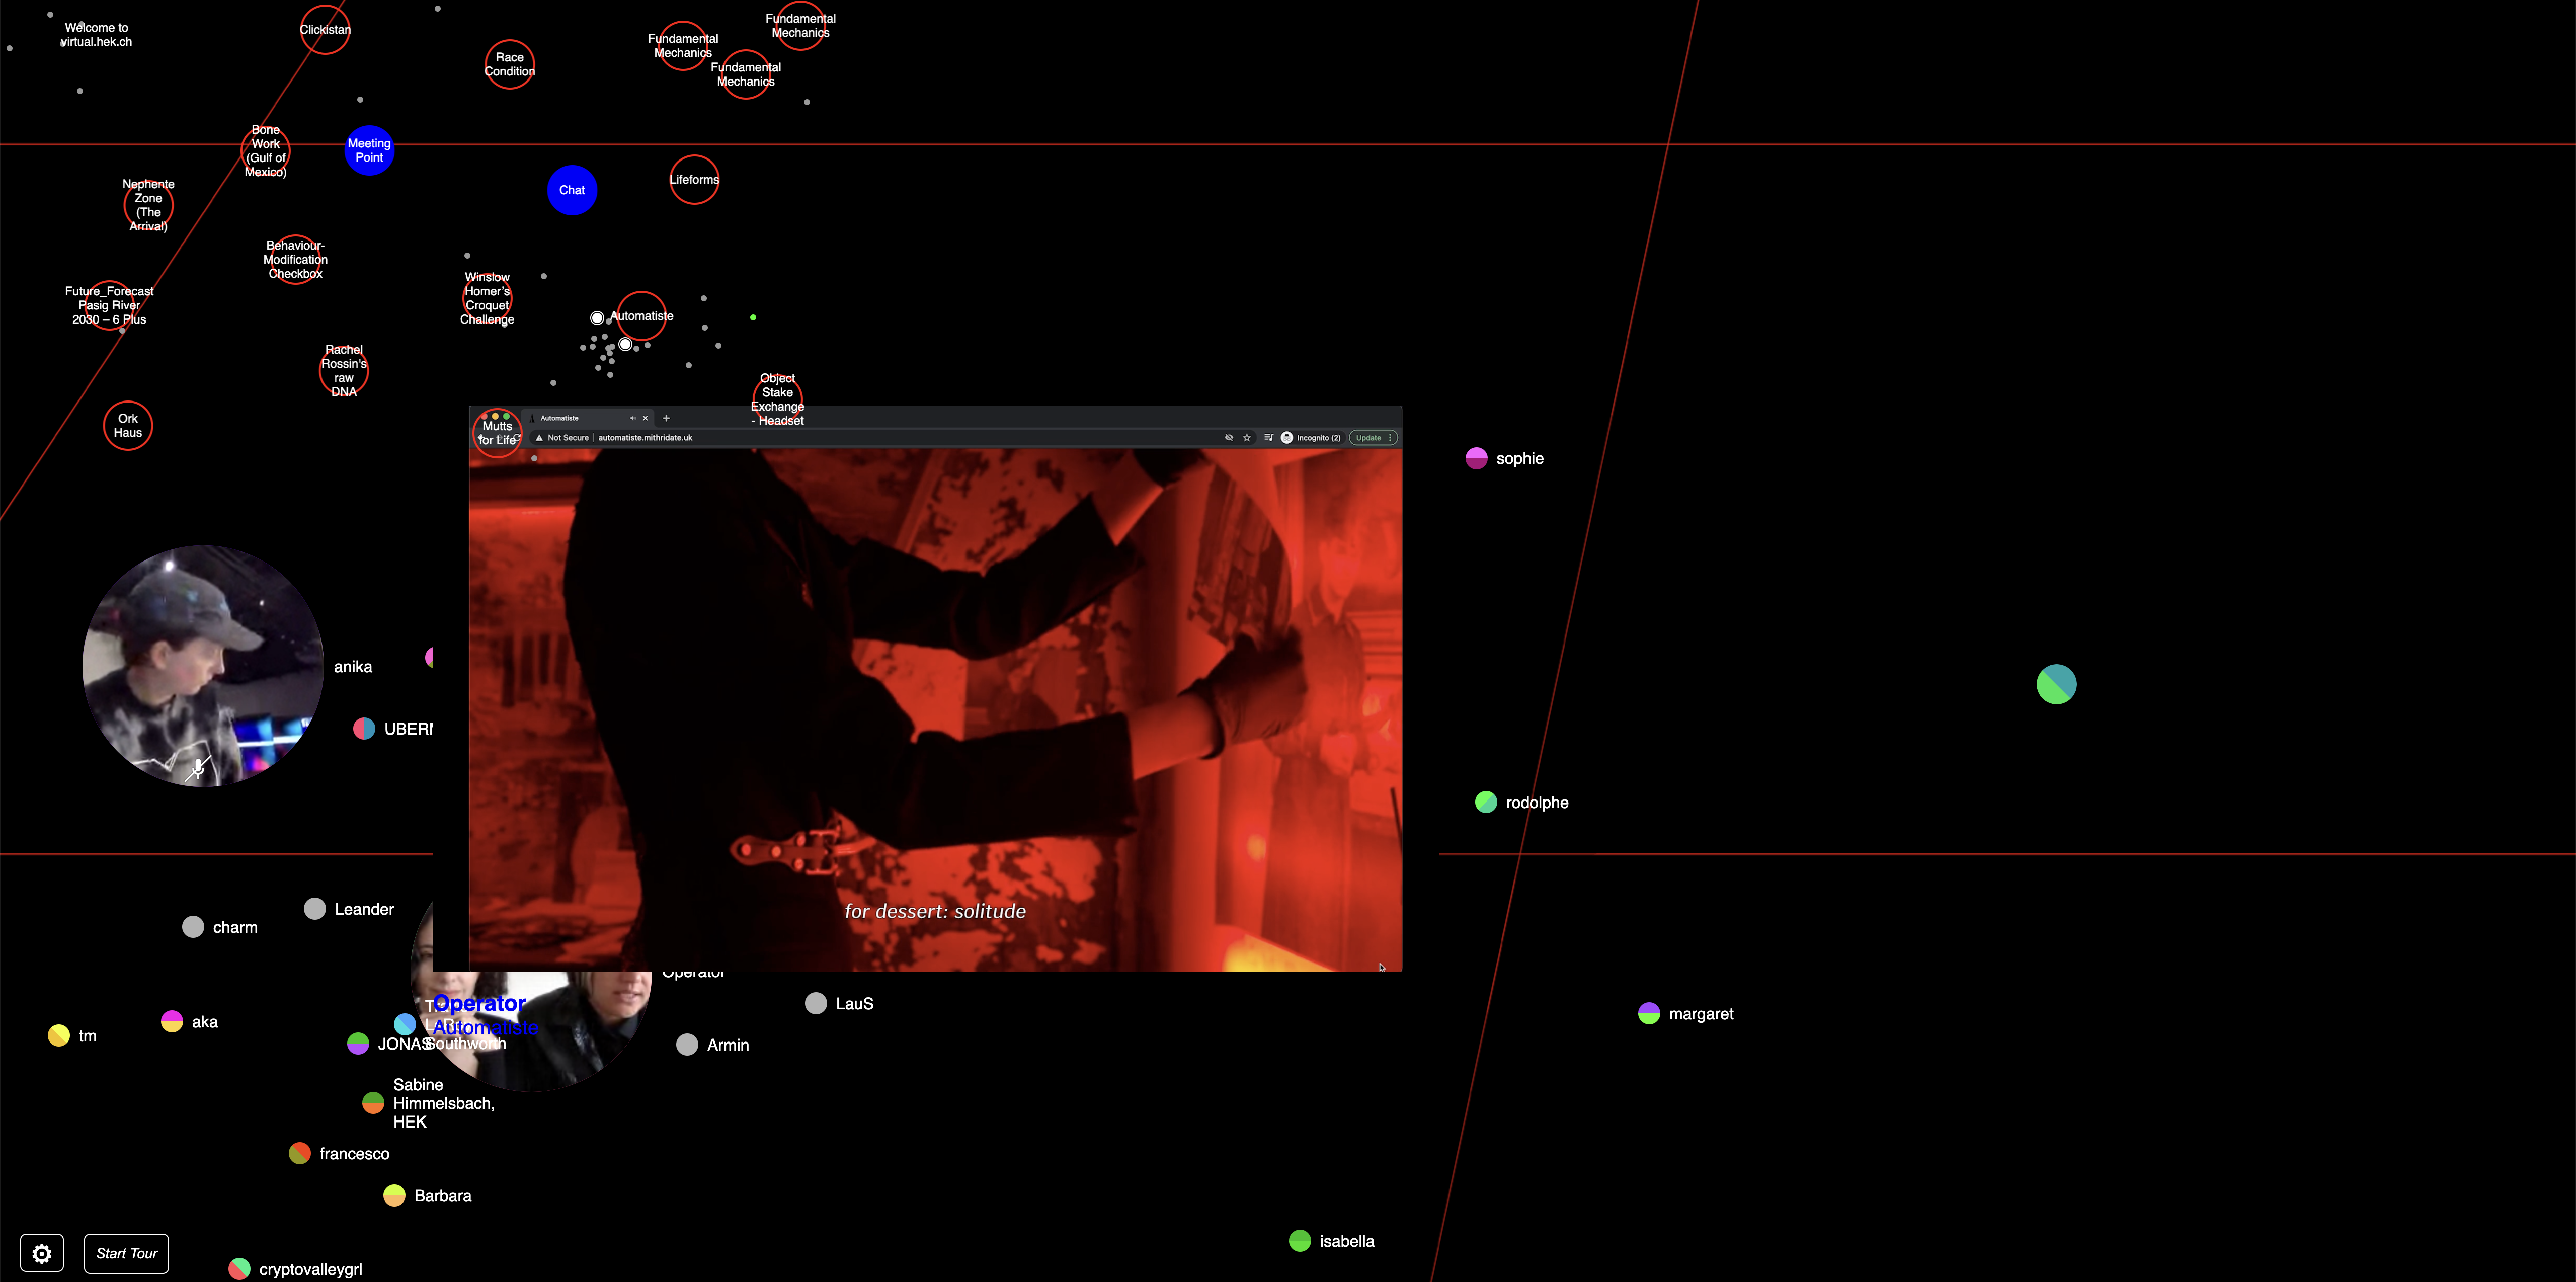Click the bookmark star icon
This screenshot has height=1282, width=2576.
1247,438
